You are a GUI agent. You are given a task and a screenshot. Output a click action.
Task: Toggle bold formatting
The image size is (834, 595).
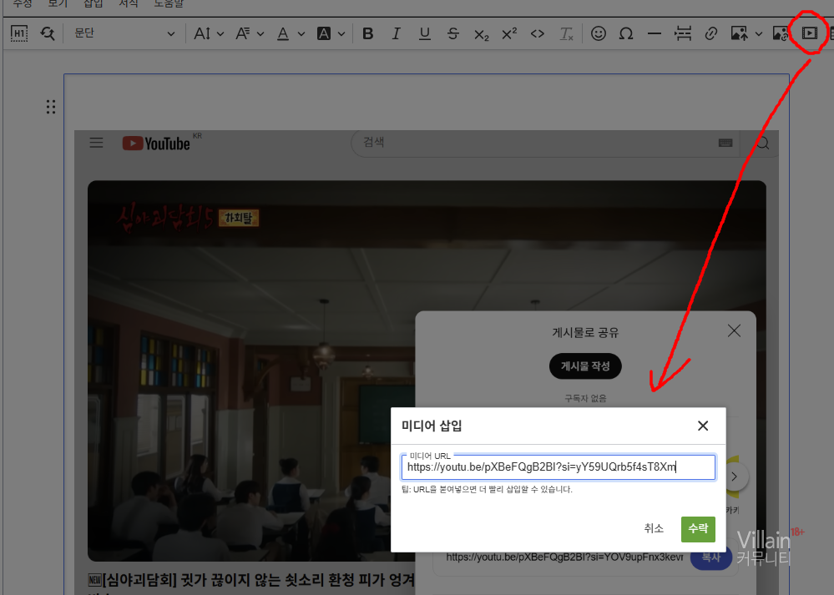click(x=368, y=33)
